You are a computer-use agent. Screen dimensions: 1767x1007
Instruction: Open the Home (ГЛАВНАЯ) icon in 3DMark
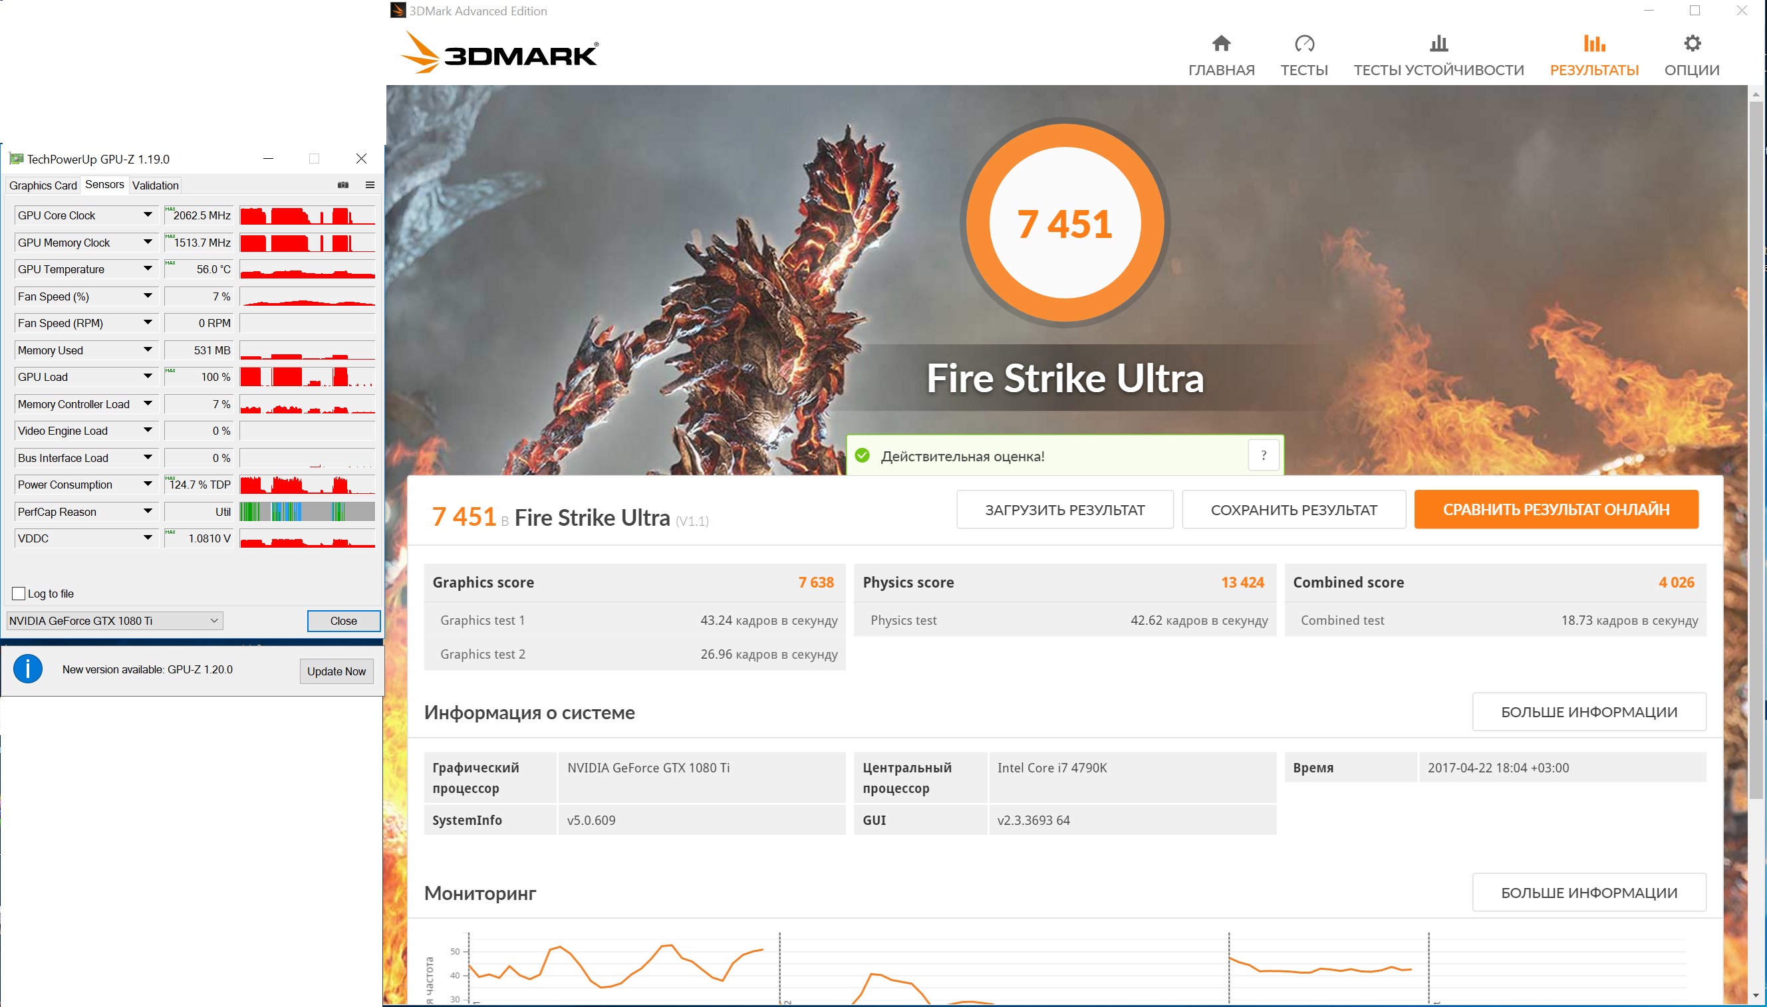(x=1221, y=45)
